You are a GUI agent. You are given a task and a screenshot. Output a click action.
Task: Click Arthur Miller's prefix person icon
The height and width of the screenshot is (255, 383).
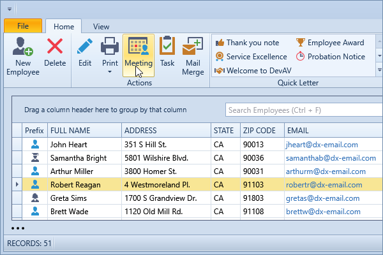pyautogui.click(x=35, y=171)
